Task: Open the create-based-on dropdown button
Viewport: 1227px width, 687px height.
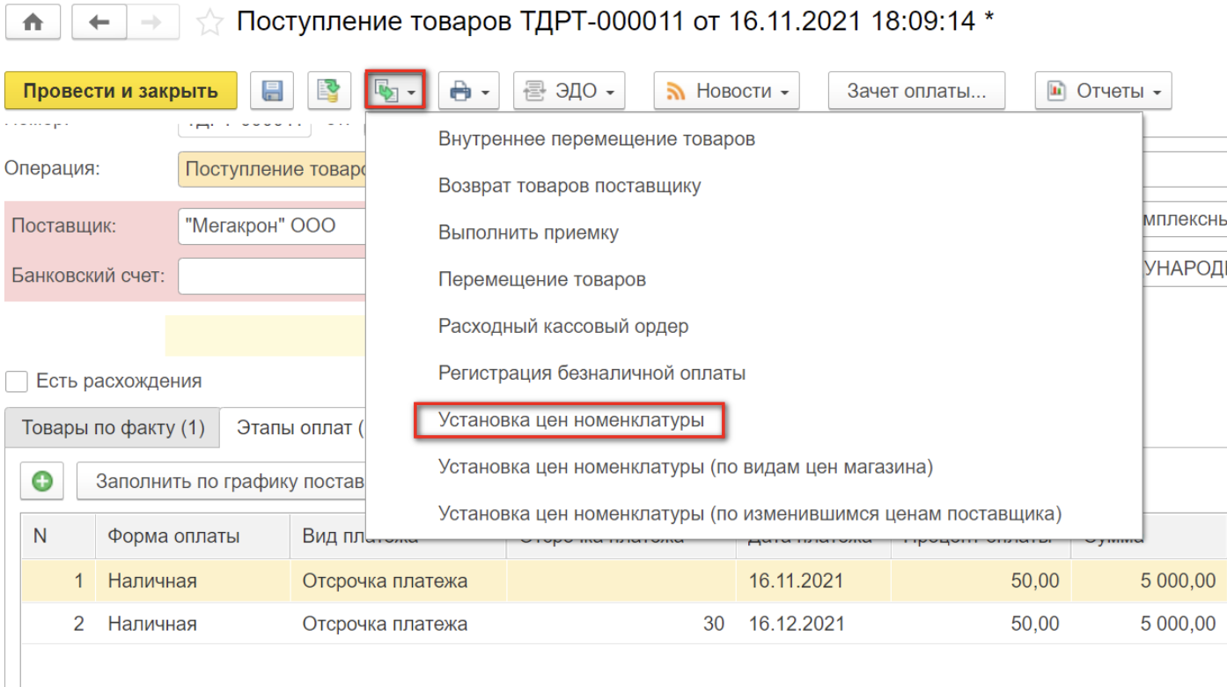Action: tap(395, 91)
